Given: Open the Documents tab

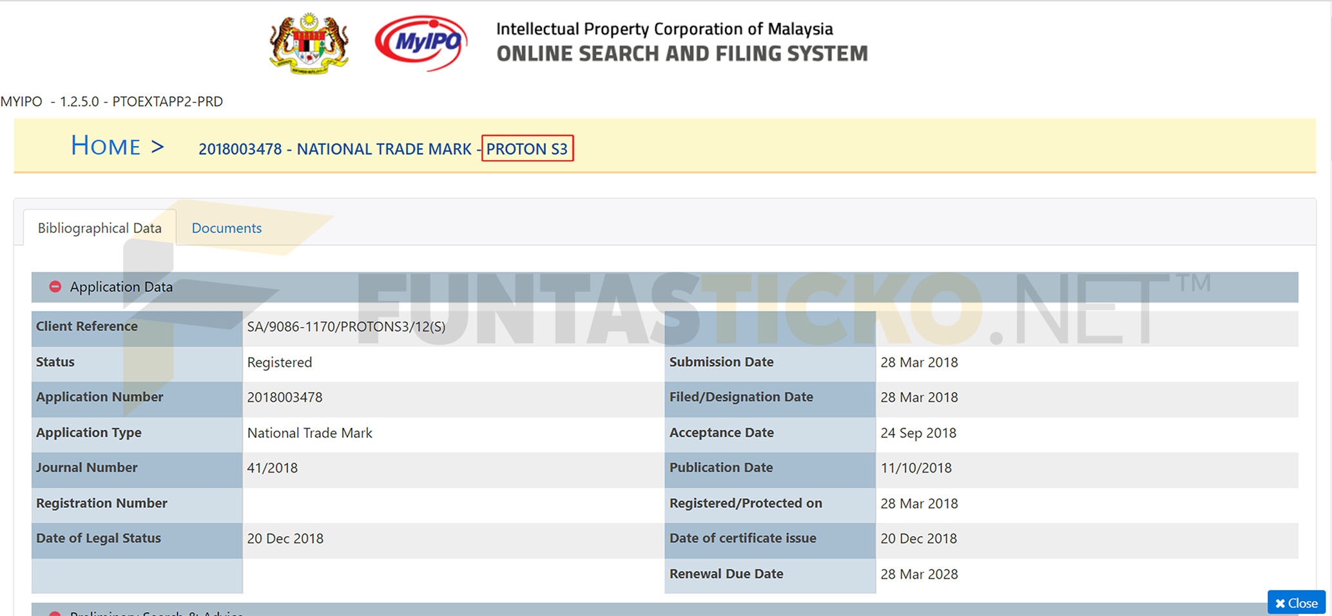Looking at the screenshot, I should (x=226, y=228).
